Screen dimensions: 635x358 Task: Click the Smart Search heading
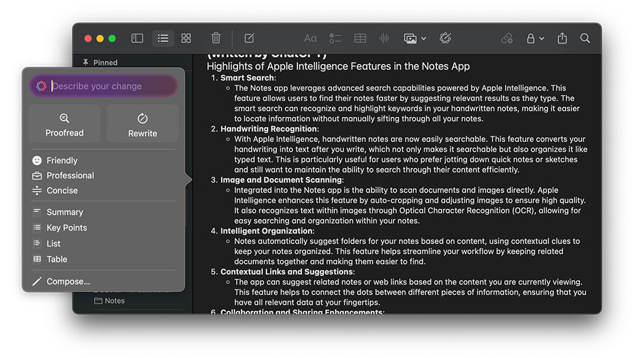(x=248, y=78)
